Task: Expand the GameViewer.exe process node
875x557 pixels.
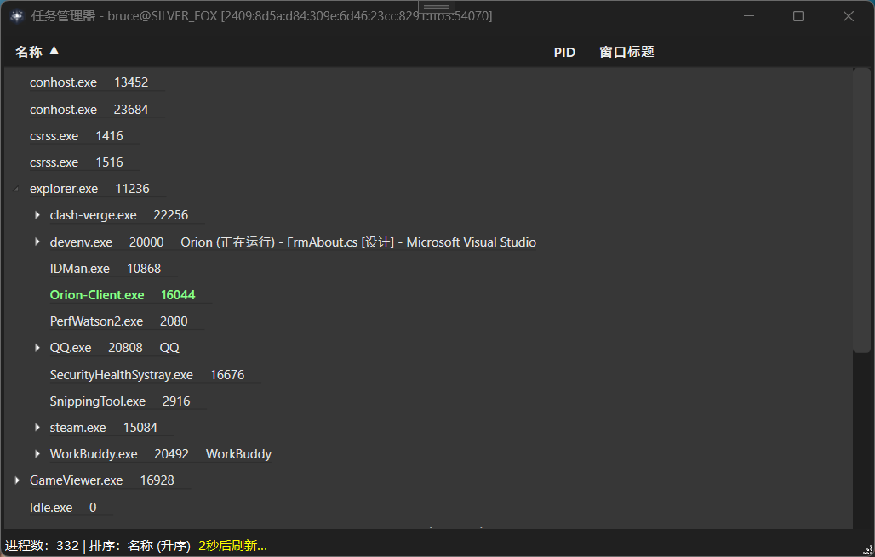Action: point(17,480)
